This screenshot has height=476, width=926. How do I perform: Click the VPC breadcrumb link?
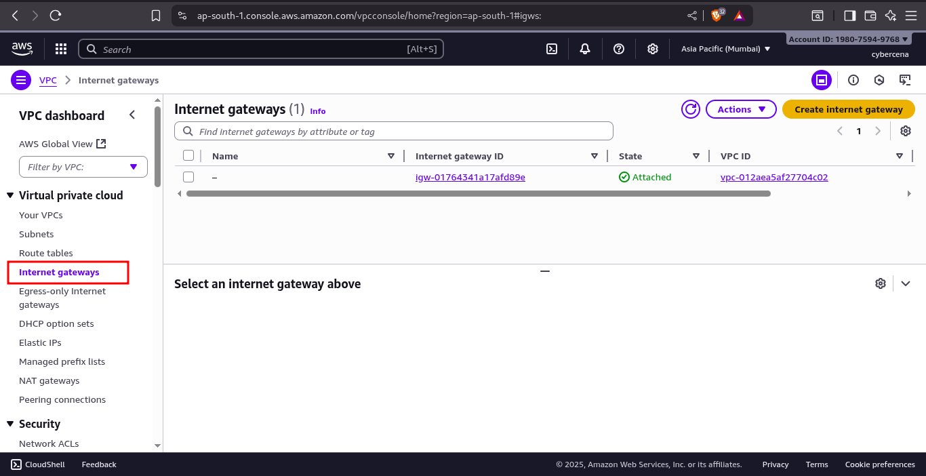pyautogui.click(x=48, y=80)
